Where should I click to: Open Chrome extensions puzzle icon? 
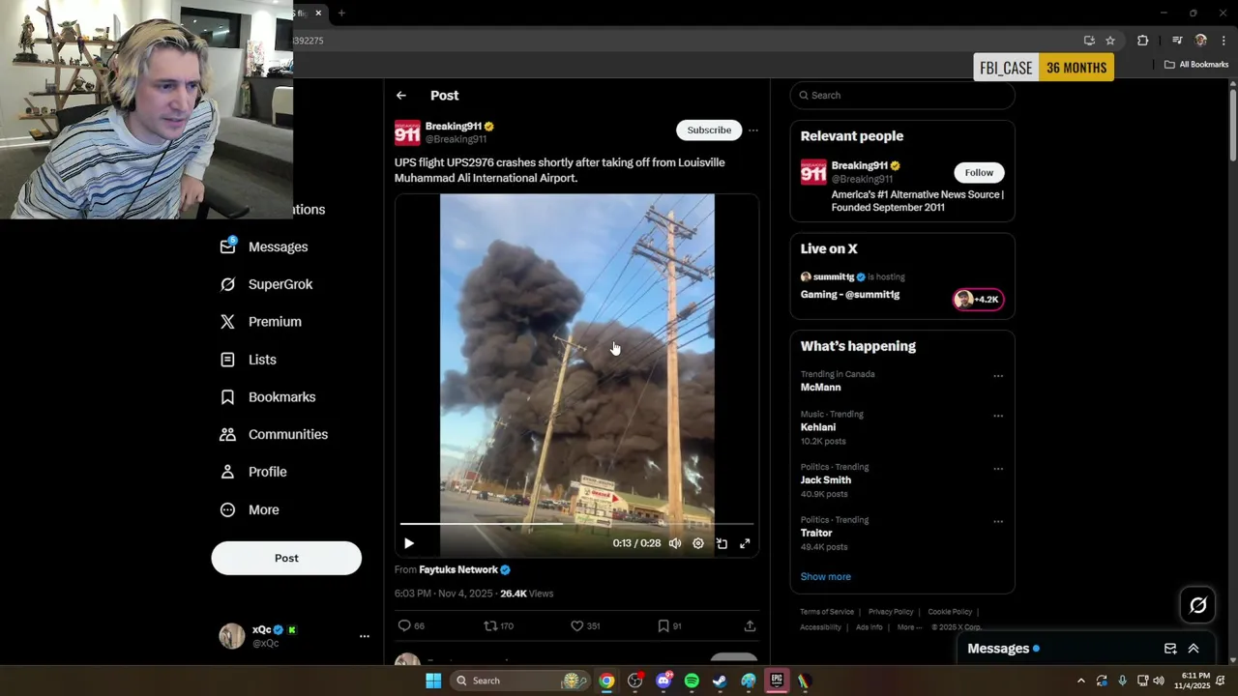tap(1143, 41)
